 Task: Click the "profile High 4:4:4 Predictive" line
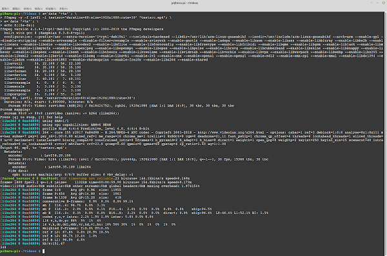[75, 128]
